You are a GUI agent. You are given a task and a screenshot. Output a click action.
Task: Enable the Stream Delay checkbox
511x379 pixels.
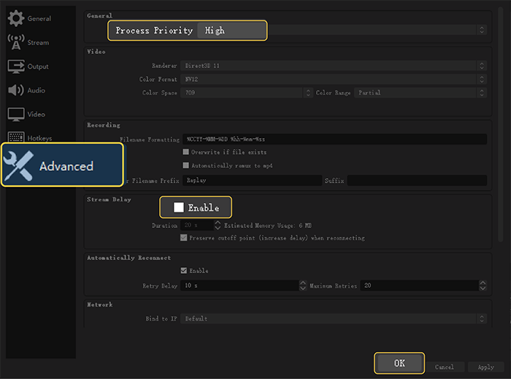[179, 207]
